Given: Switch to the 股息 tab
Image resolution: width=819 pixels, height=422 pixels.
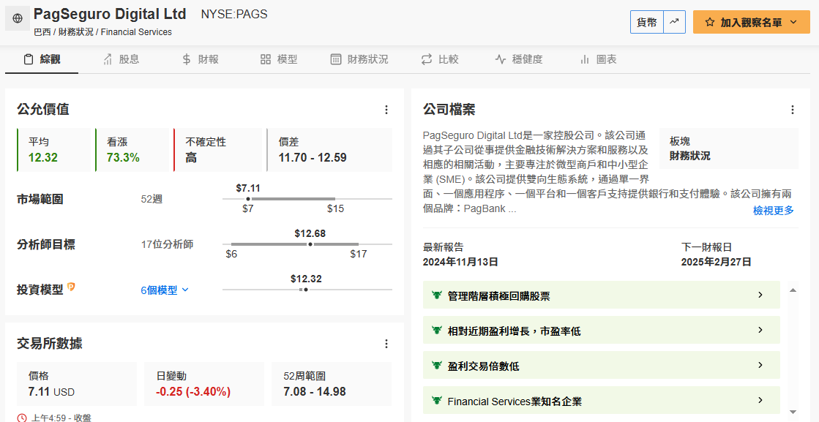Looking at the screenshot, I should (121, 59).
